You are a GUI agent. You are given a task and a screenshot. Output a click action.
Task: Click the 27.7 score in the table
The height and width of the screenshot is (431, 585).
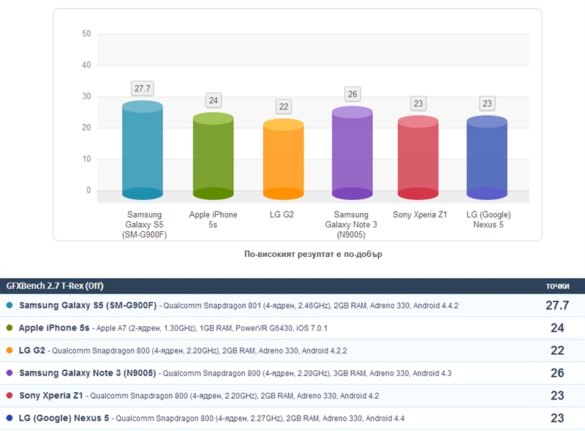[557, 305]
